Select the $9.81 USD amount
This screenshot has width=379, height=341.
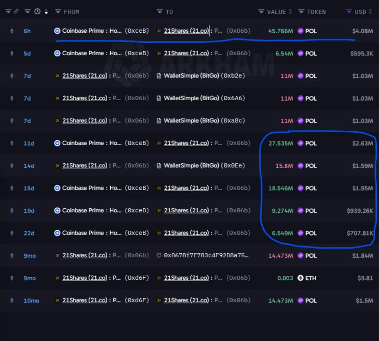click(x=365, y=278)
